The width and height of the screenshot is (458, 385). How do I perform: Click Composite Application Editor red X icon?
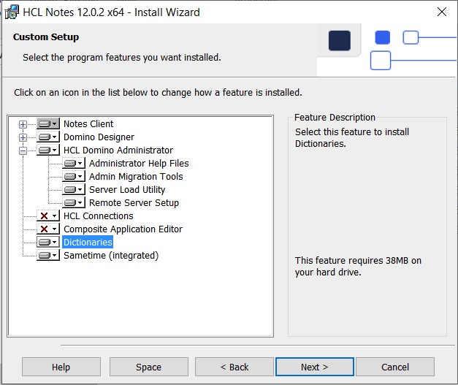[x=47, y=229]
